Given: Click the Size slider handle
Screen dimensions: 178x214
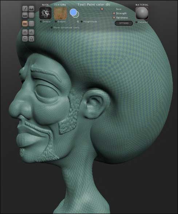Looking at the screenshot, I should tap(102, 9).
